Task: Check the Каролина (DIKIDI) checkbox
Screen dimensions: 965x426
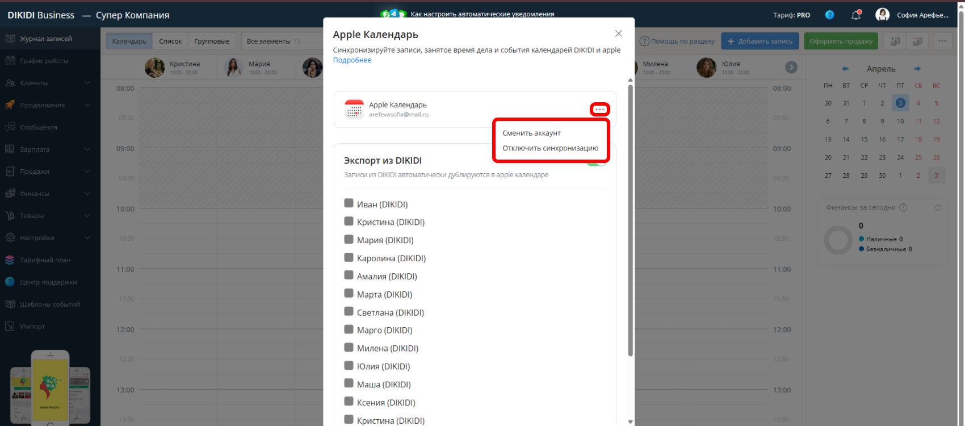Action: pos(349,257)
